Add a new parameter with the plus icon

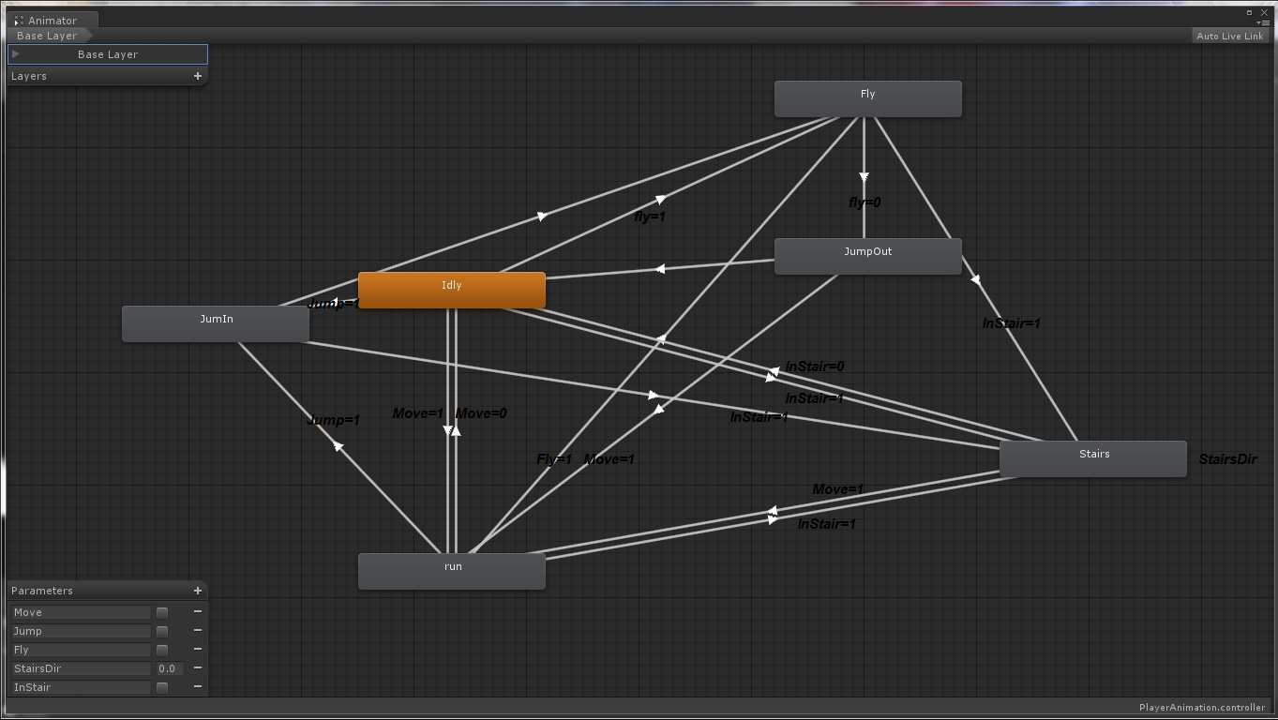click(197, 591)
